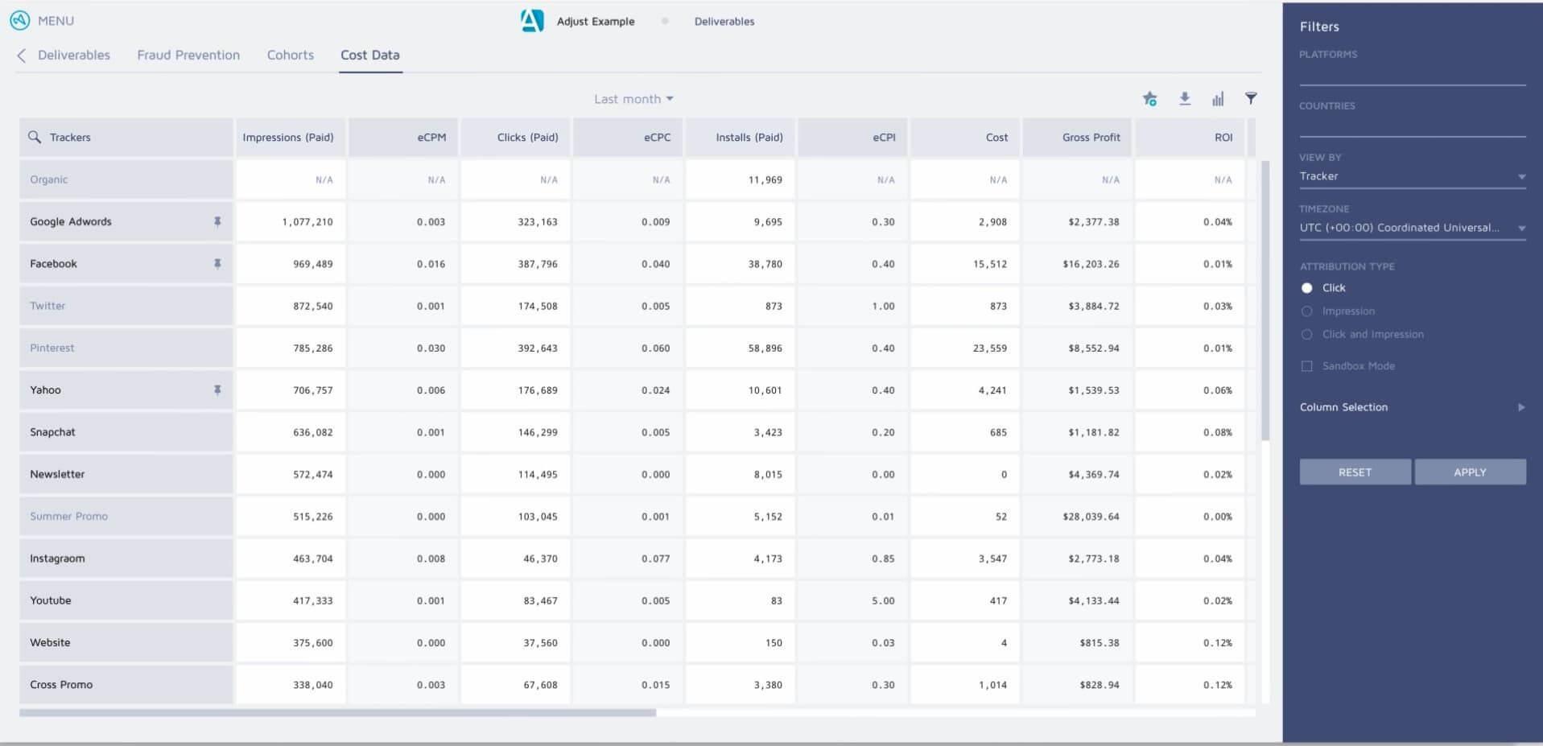This screenshot has height=746, width=1543.
Task: Unpin the Google Adwords tracker pin
Action: tap(217, 221)
